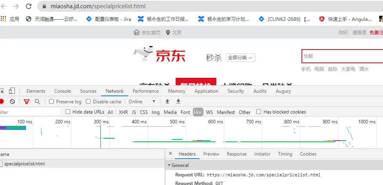The width and height of the screenshot is (383, 185).
Task: Filter requests by WS
Action: (x=209, y=112)
